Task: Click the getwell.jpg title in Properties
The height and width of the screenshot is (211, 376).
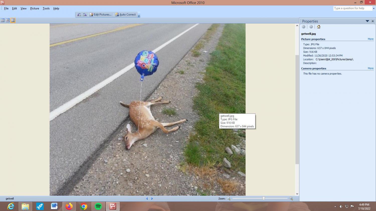Action: (309, 34)
